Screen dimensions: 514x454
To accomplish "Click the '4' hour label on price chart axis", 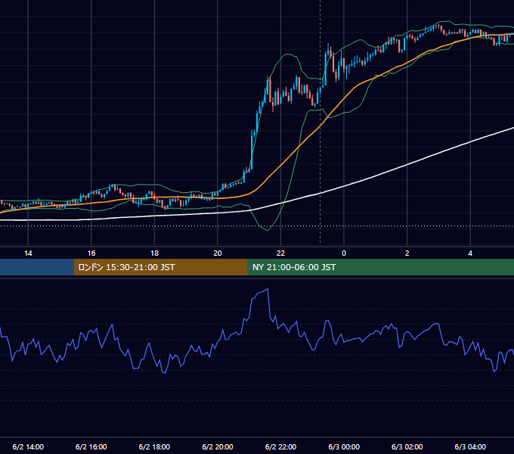I will coord(470,253).
